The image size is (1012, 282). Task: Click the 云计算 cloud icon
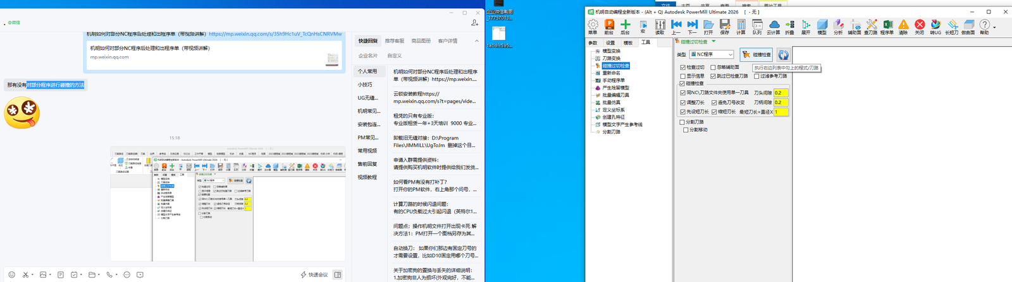click(774, 26)
